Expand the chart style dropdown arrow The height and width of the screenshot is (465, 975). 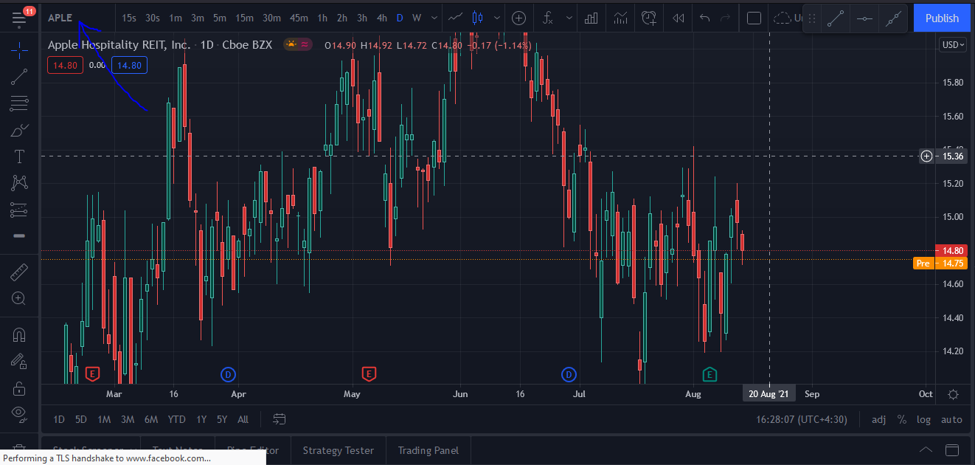(496, 18)
